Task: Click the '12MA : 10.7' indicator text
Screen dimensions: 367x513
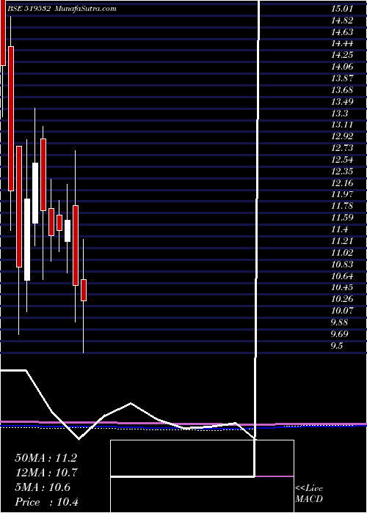Action: point(46,473)
